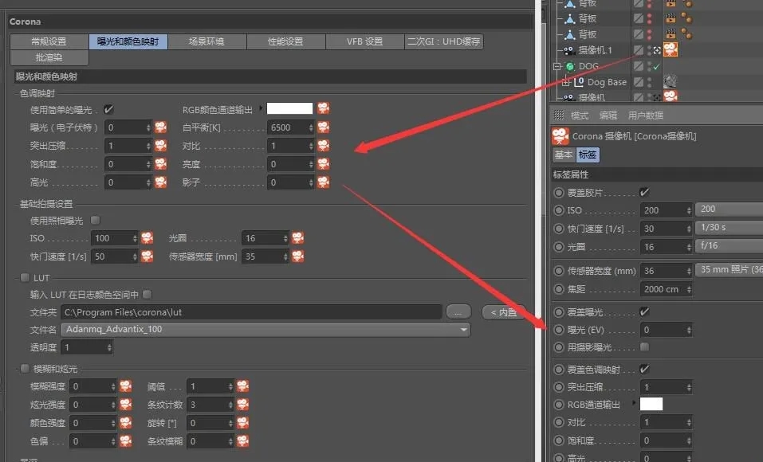Open 场景环境 tab

point(206,41)
